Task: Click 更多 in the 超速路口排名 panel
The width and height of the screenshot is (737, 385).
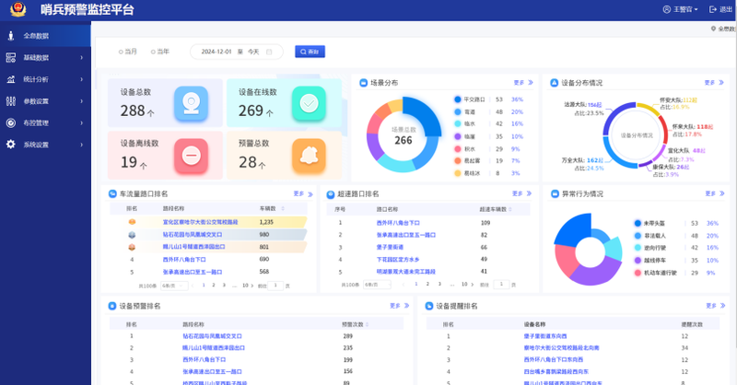Action: coord(521,193)
